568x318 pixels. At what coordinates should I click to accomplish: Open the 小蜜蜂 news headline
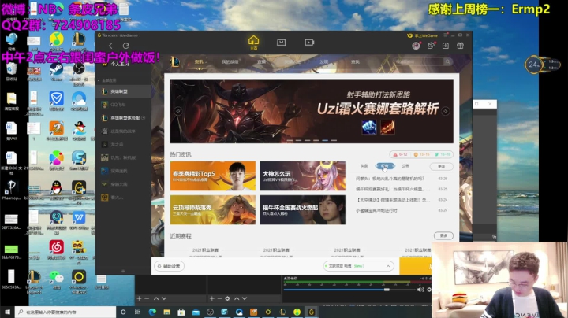pos(377,210)
